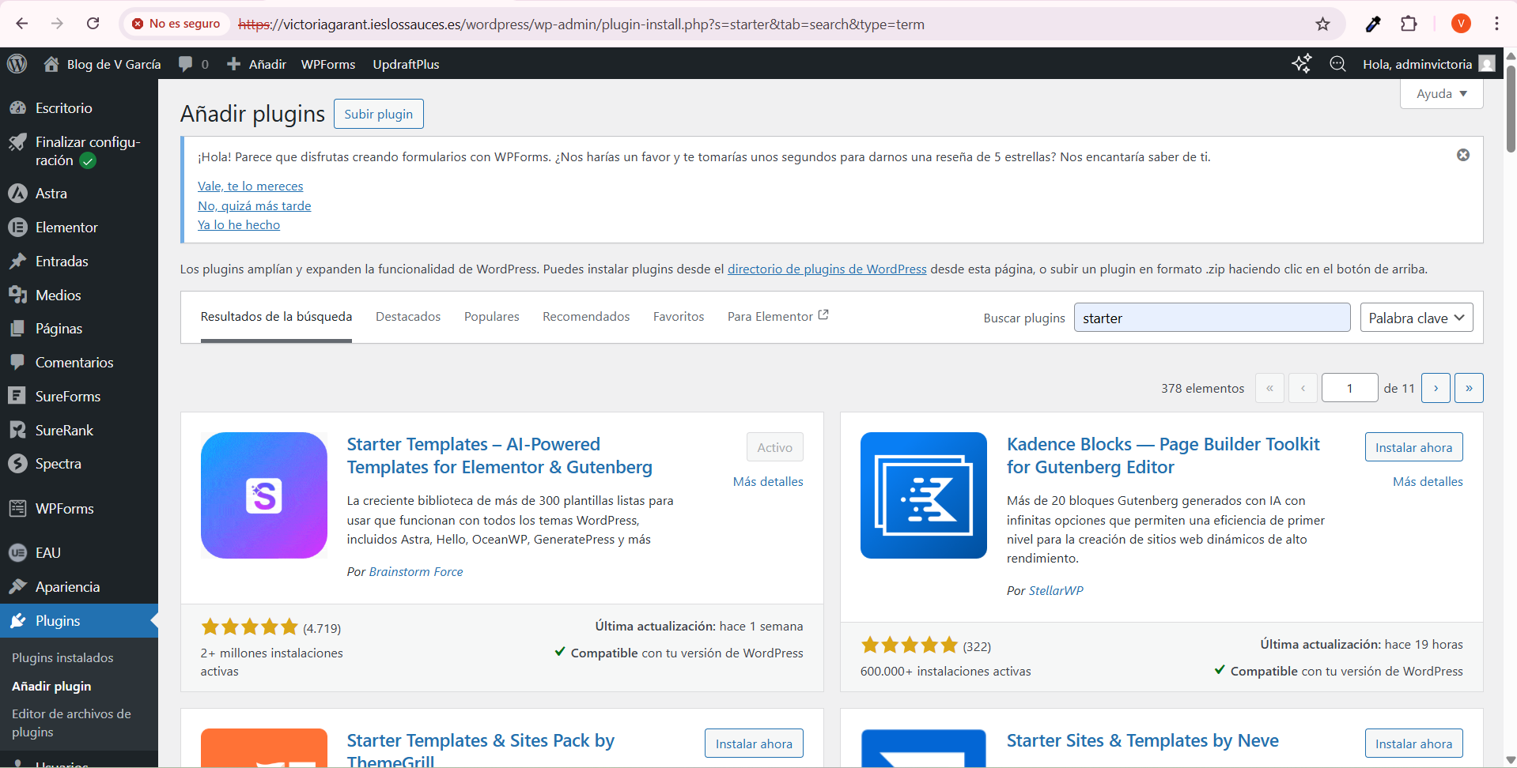Open Elementor from the sidebar
The width and height of the screenshot is (1517, 768).
pyautogui.click(x=66, y=228)
